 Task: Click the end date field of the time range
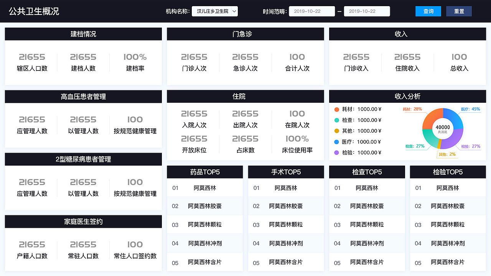(x=367, y=11)
